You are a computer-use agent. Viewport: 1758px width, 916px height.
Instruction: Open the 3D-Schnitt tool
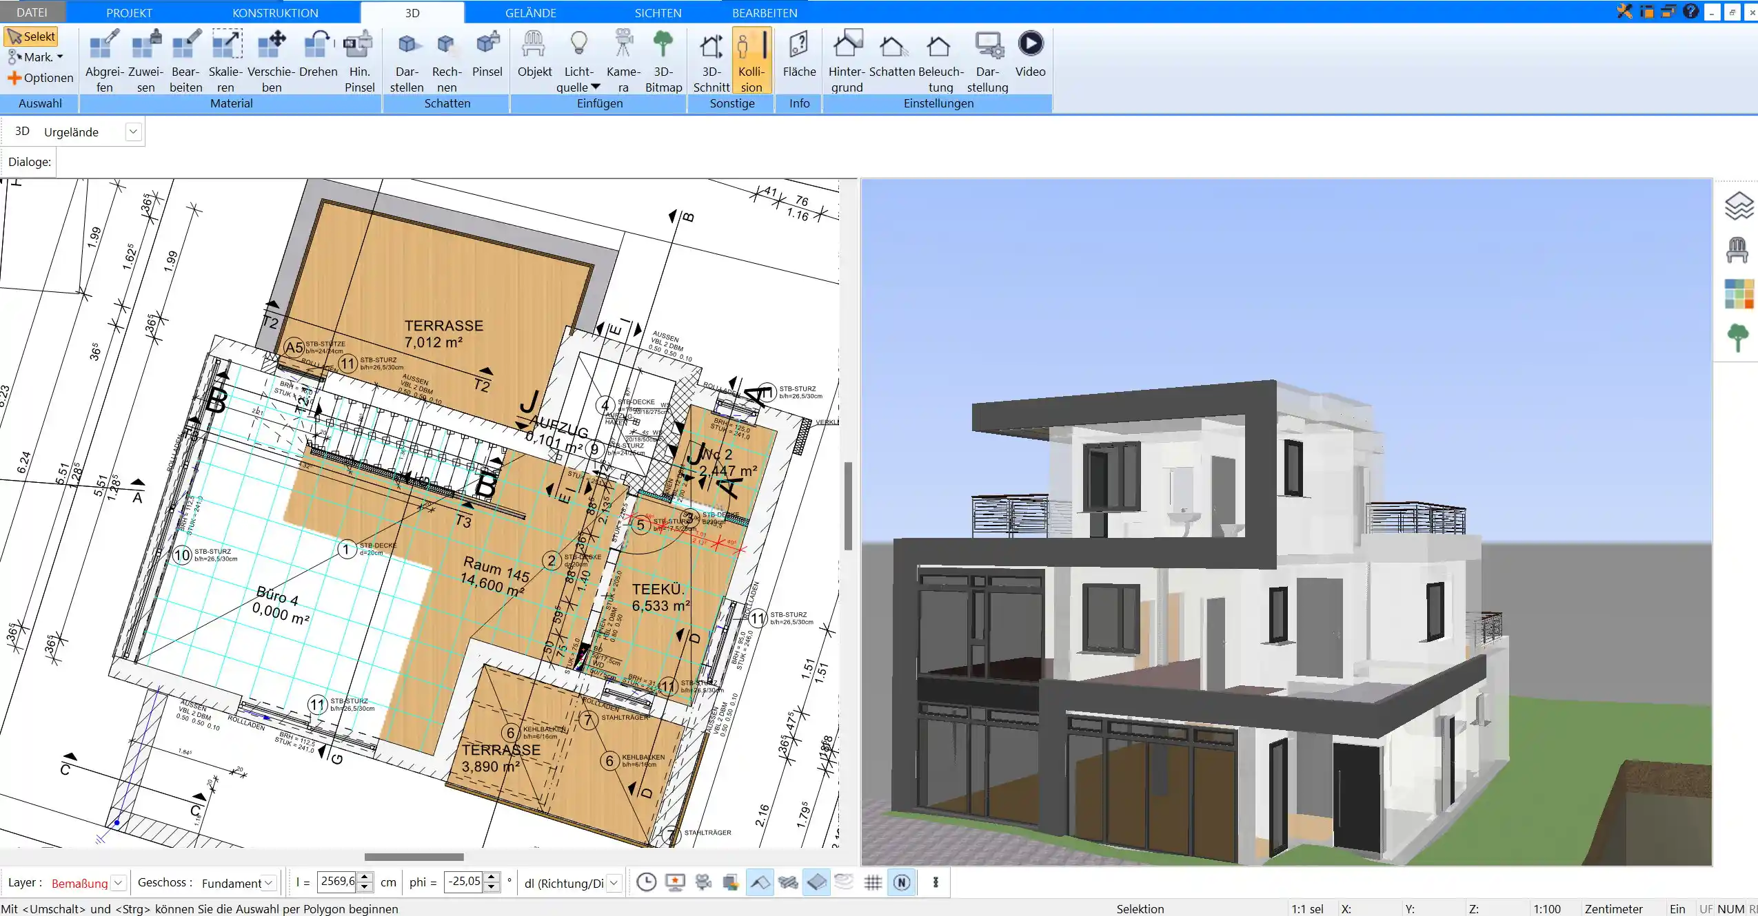click(711, 61)
